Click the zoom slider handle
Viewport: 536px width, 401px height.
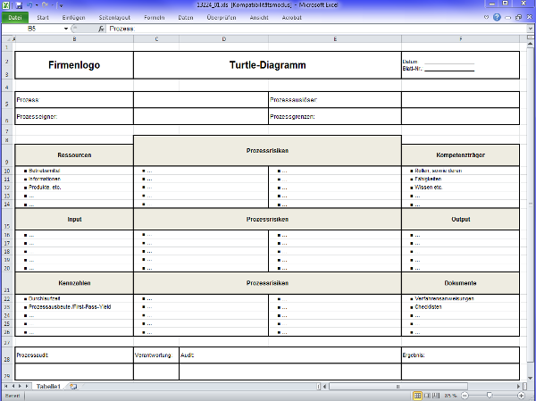pyautogui.click(x=490, y=395)
